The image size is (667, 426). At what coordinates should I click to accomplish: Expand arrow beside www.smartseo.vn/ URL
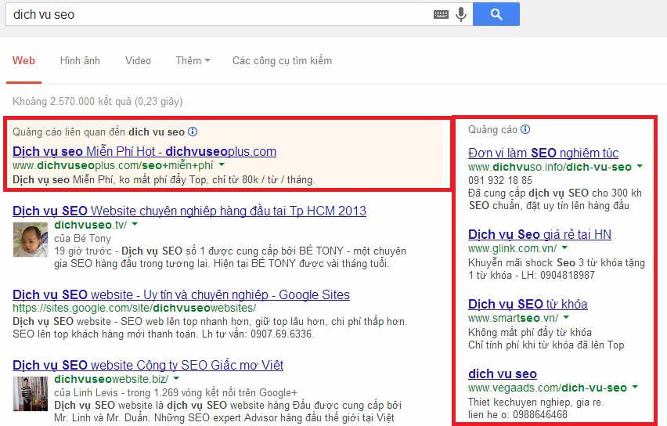[x=566, y=317]
